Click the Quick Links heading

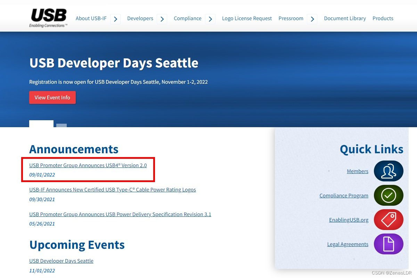pos(371,149)
